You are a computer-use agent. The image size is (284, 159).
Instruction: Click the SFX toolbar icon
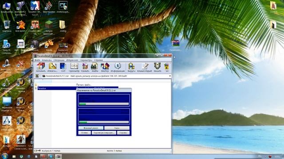(167, 68)
